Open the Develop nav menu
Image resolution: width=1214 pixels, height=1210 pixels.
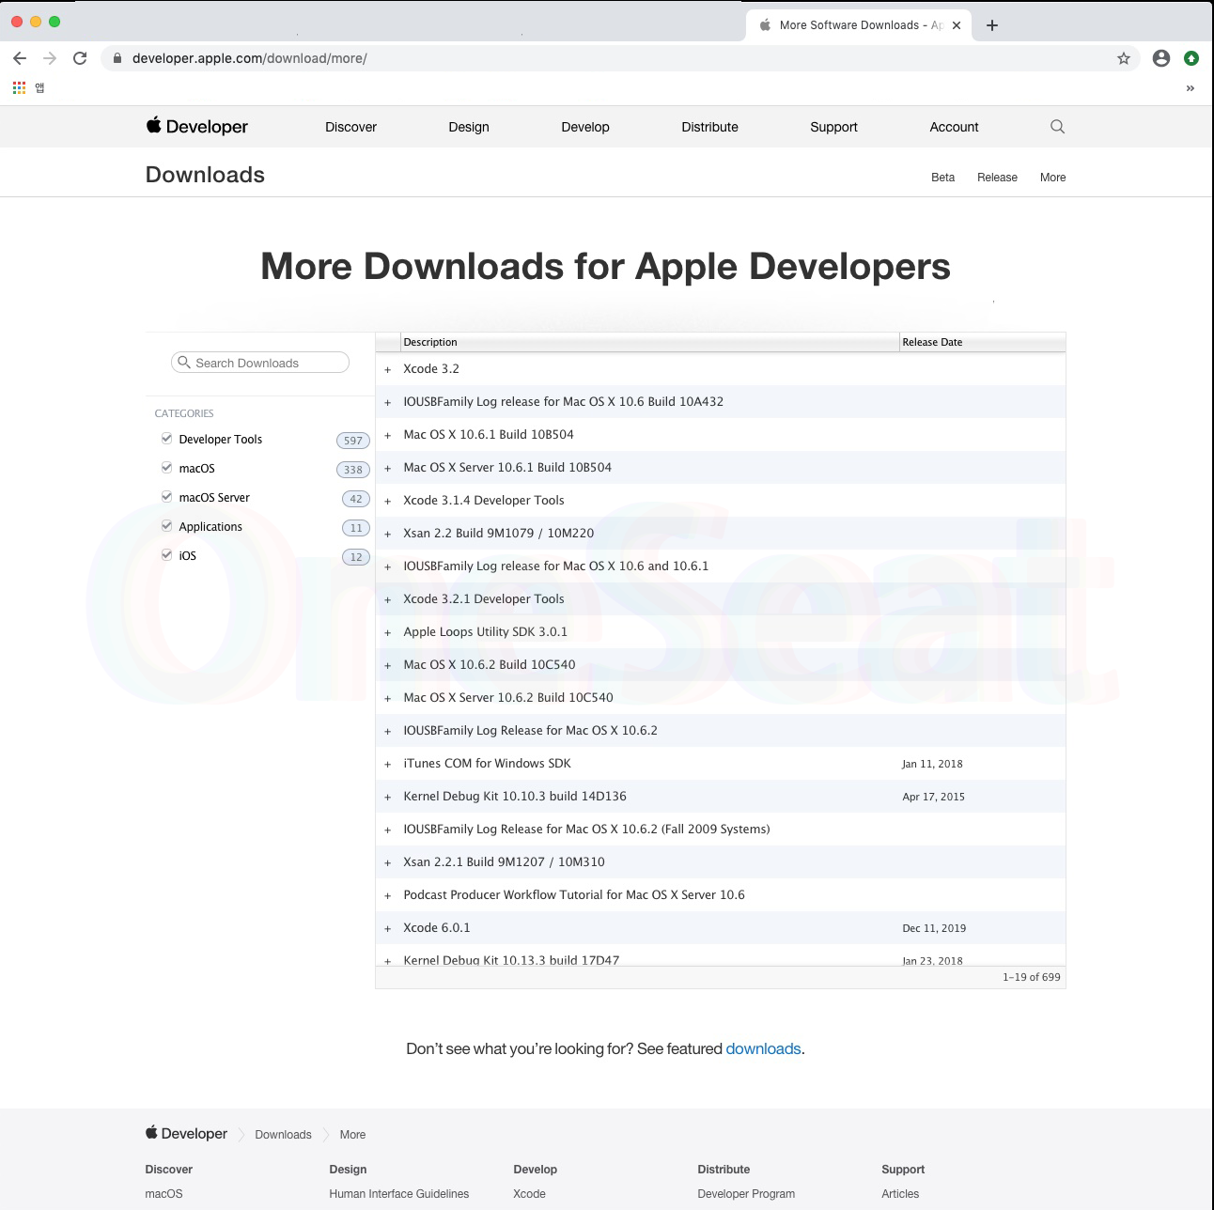click(x=585, y=127)
